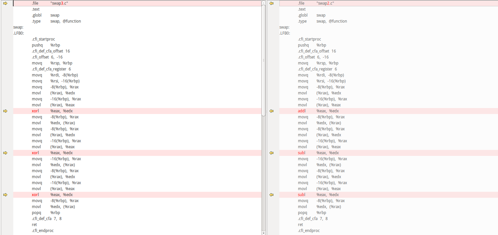Image resolution: width=498 pixels, height=235 pixels.
Task: Click the arrow beside the swap2.c .file line
Action: pos(271,3)
